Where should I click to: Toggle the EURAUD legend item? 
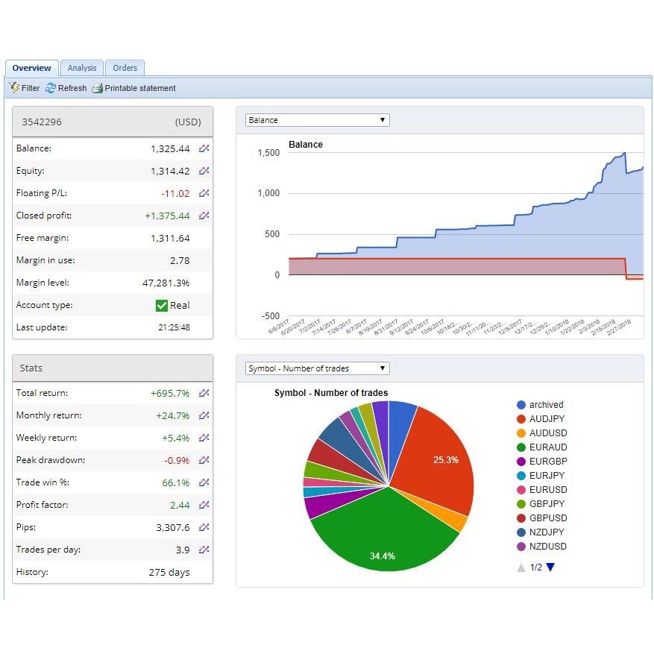pyautogui.click(x=547, y=447)
